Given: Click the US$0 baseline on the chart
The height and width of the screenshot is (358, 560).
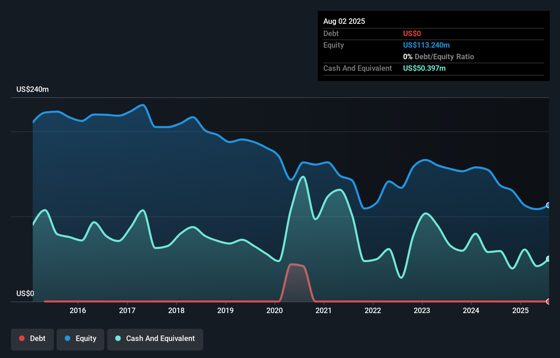Looking at the screenshot, I should (25, 293).
